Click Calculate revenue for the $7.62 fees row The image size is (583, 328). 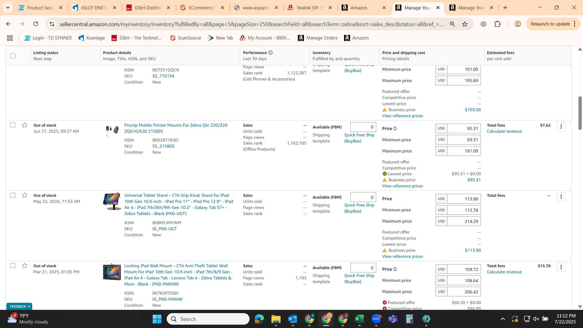504,131
